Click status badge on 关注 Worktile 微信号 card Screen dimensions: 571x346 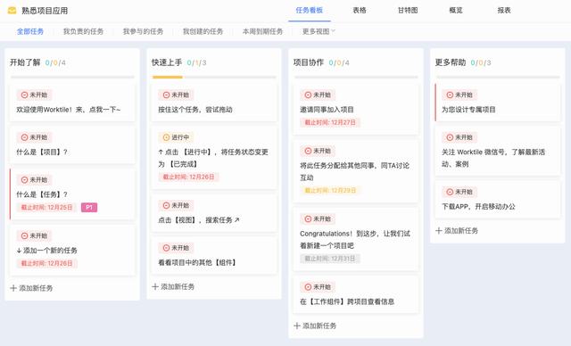point(459,137)
